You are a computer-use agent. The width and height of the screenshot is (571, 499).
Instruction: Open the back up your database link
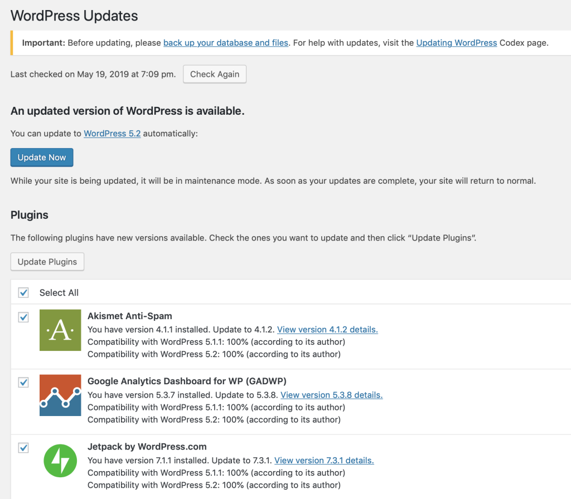pos(226,43)
